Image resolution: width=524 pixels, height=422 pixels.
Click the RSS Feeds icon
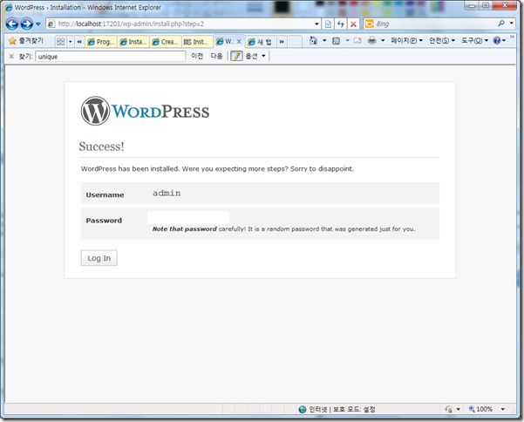pos(337,41)
